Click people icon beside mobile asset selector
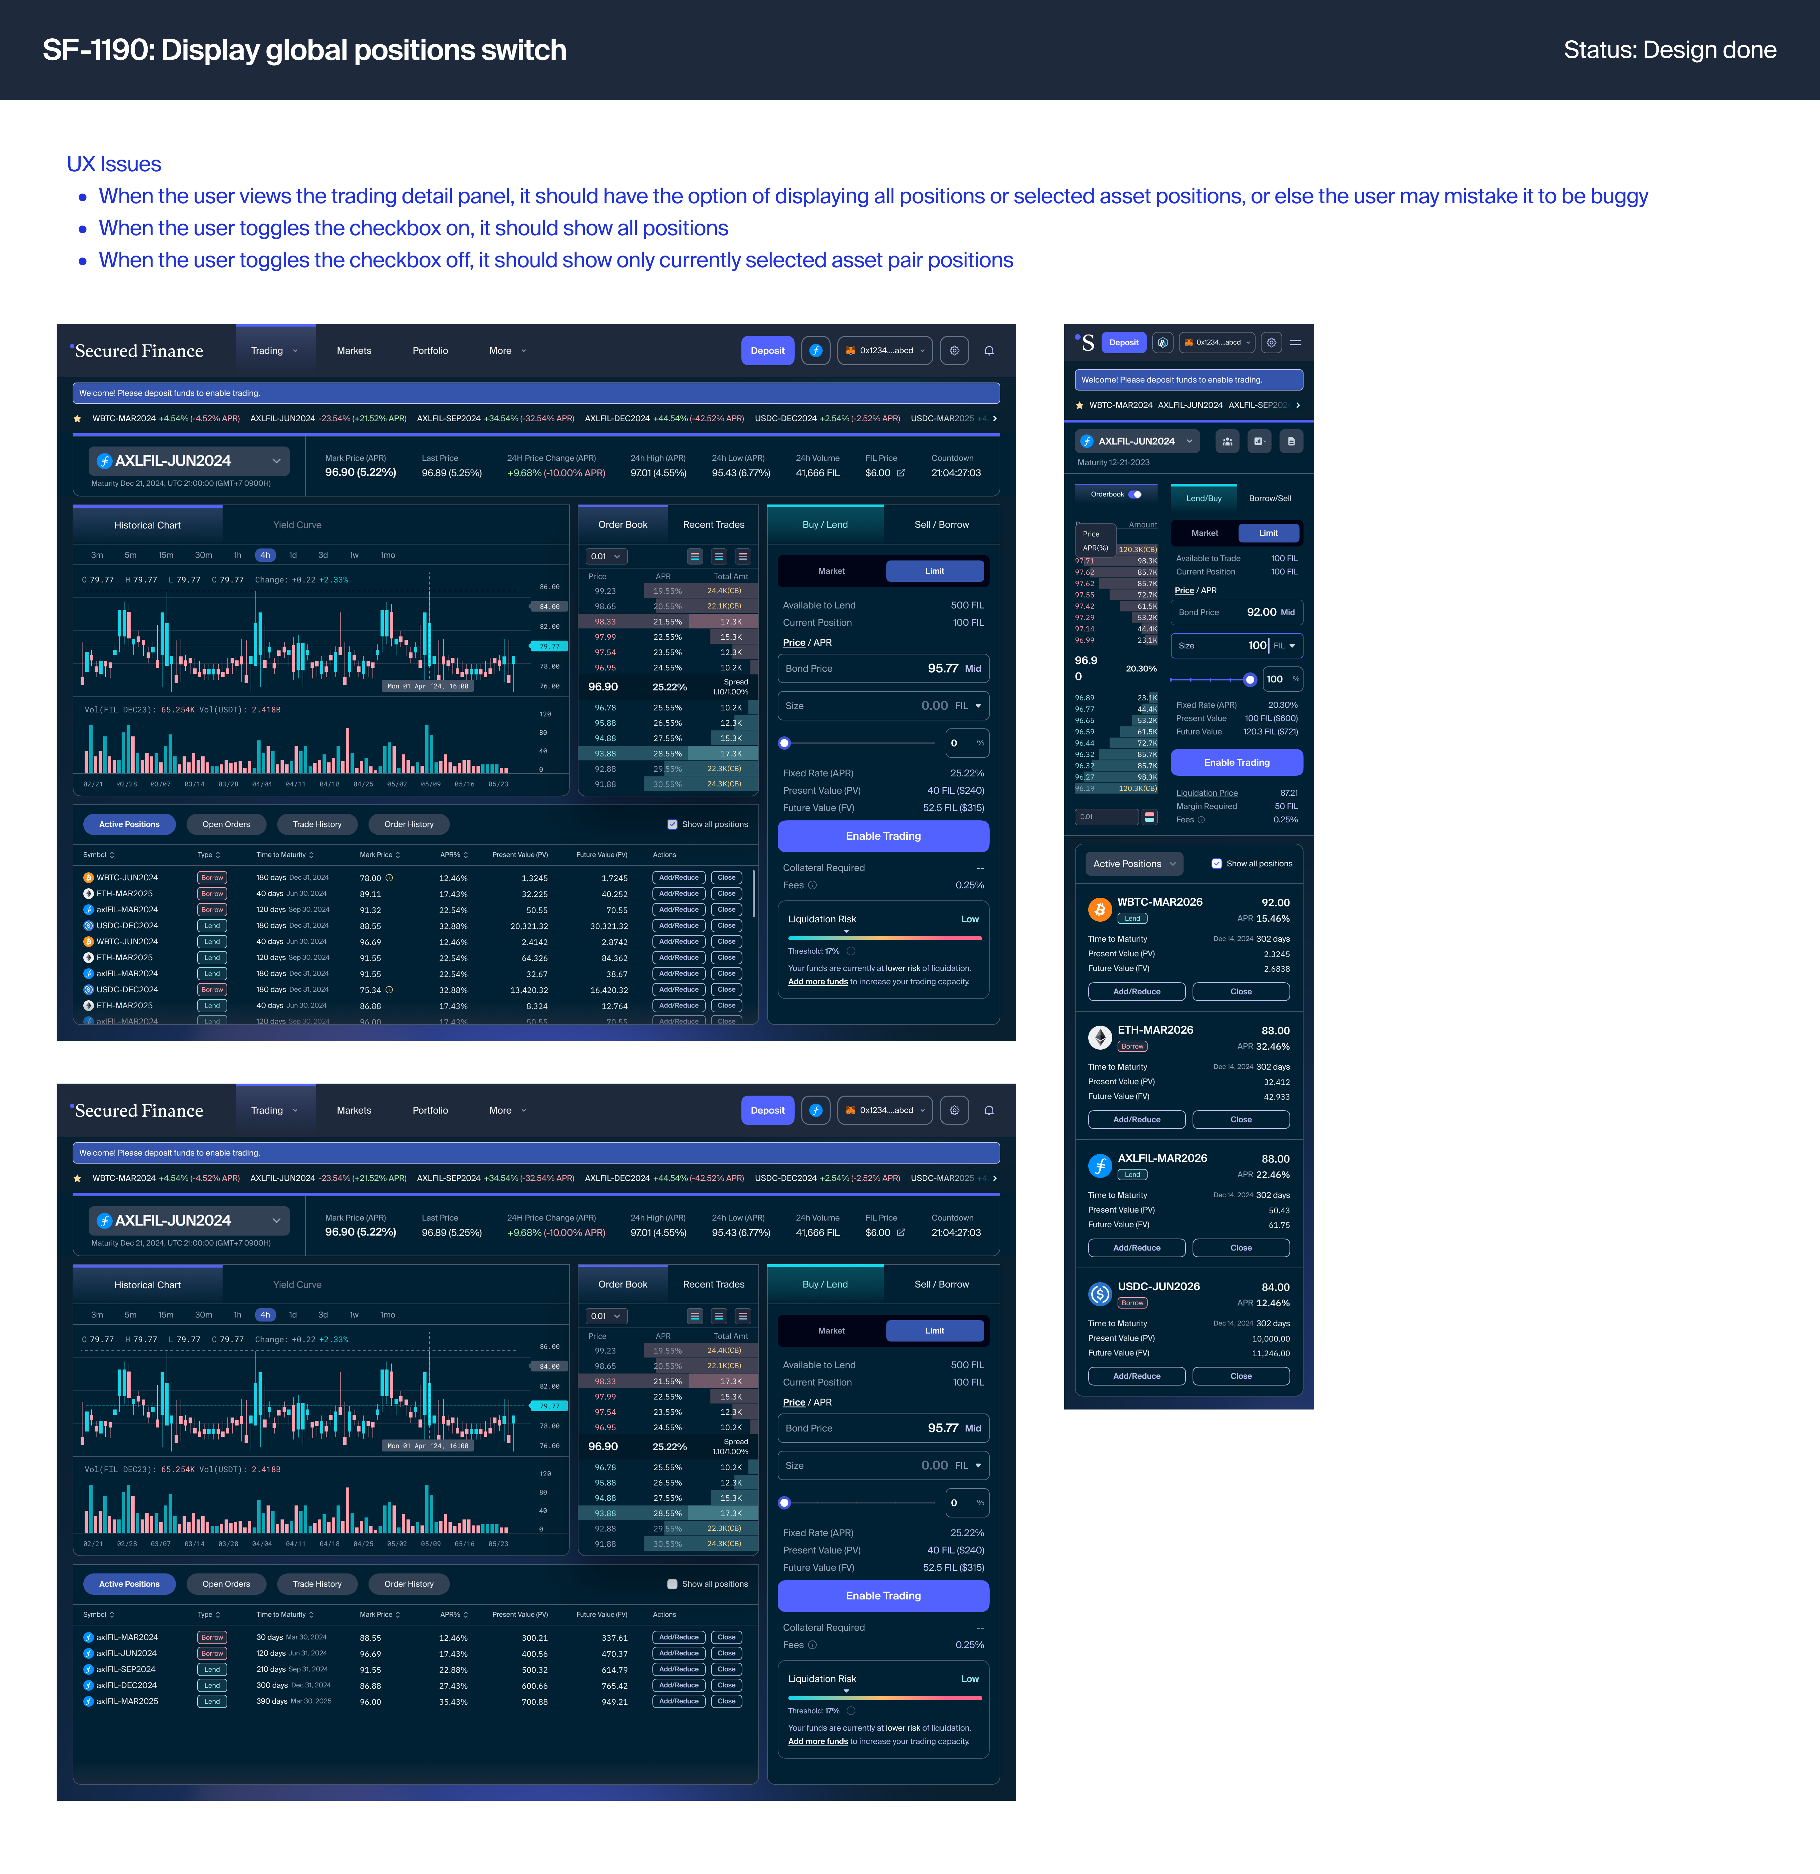 (x=1227, y=442)
